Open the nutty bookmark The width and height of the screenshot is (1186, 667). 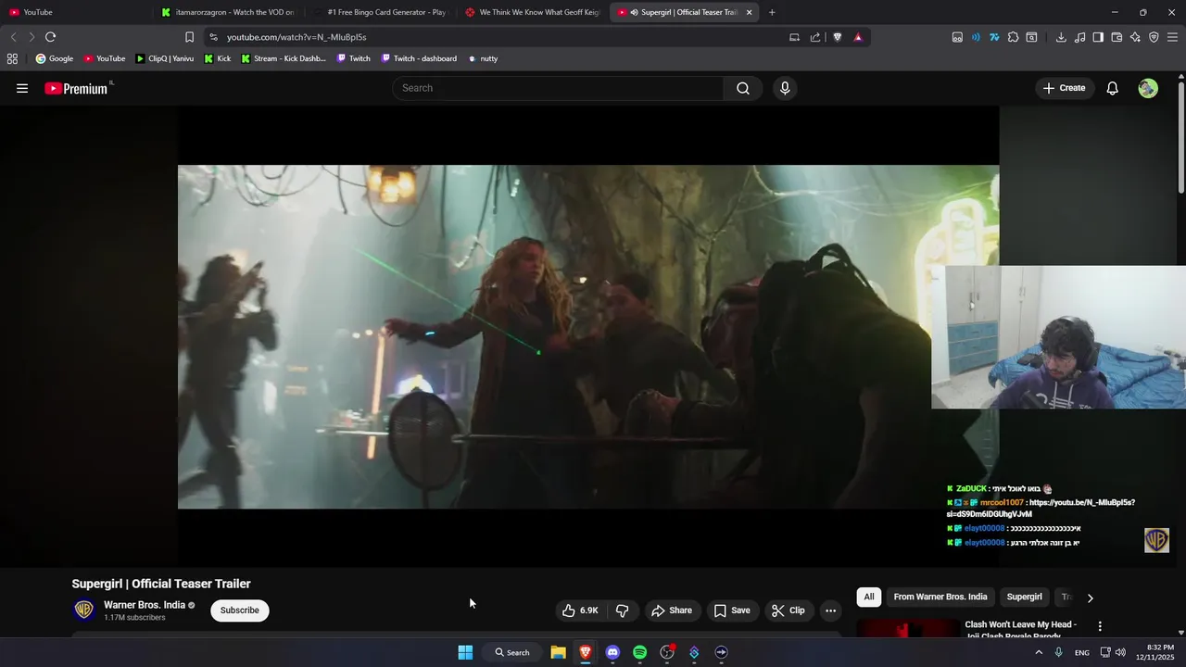pos(483,58)
